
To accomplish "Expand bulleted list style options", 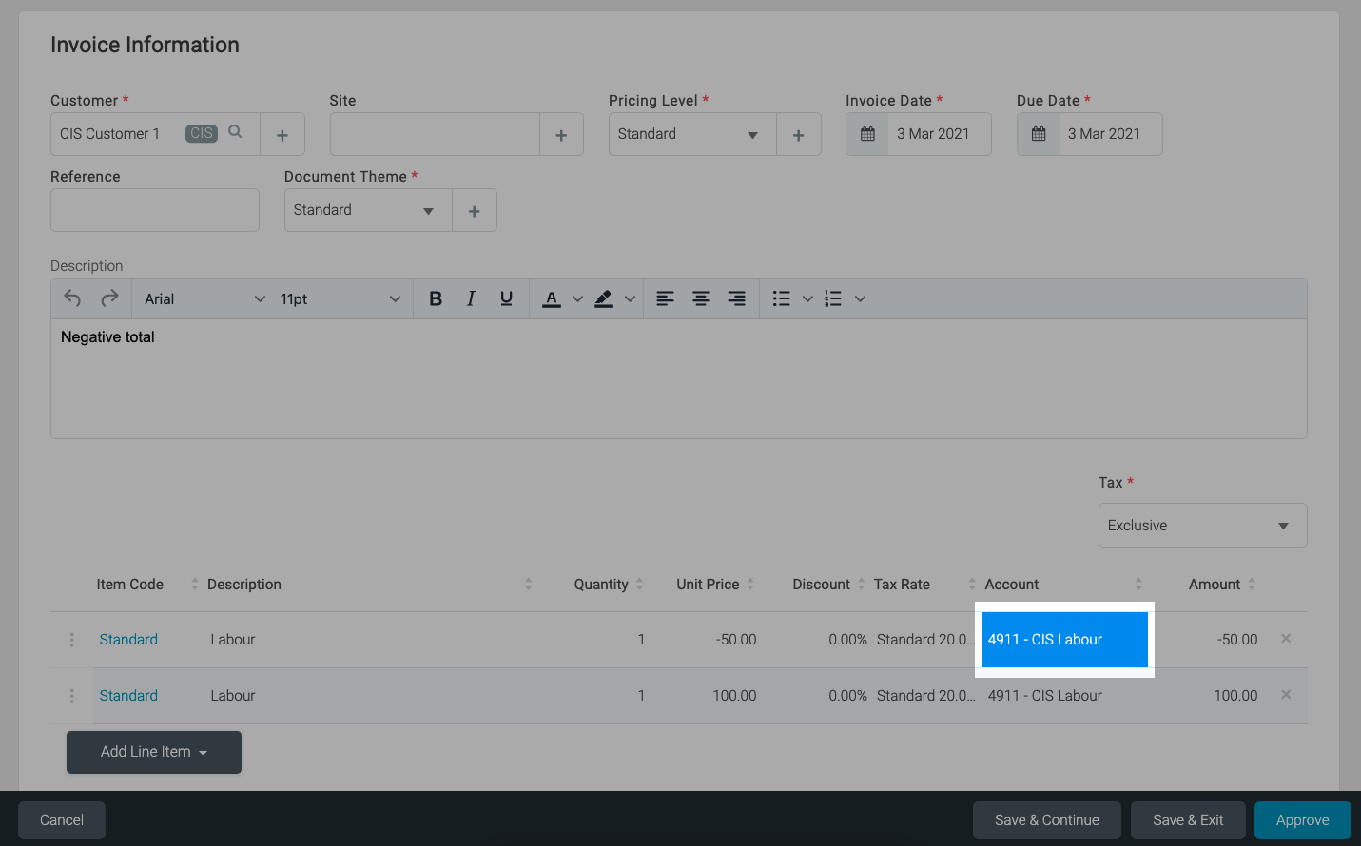I will [x=807, y=298].
